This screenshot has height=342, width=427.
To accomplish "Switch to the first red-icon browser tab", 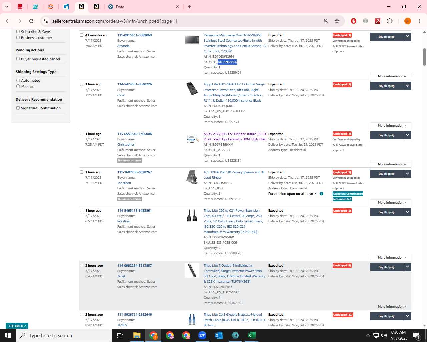I will pyautogui.click(x=20, y=7).
